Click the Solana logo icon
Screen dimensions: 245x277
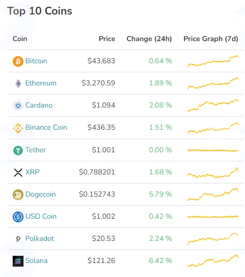point(18,261)
